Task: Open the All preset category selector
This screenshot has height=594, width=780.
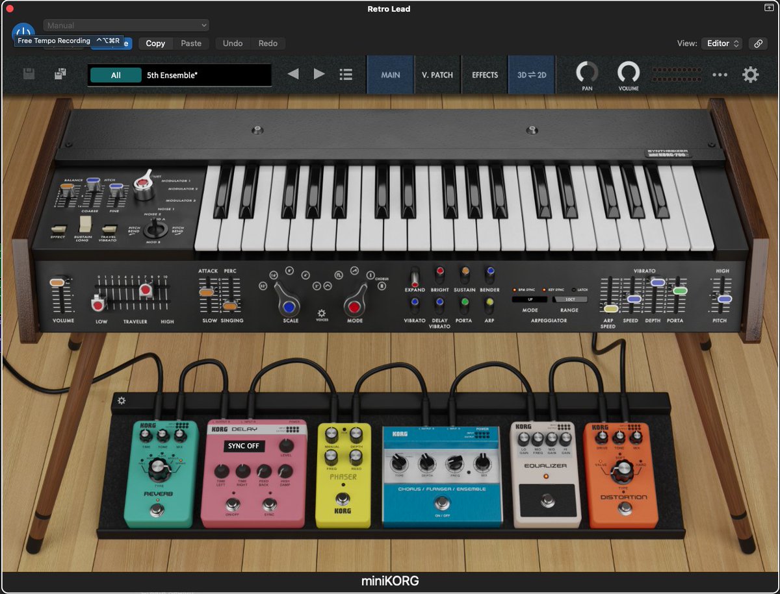Action: click(116, 75)
